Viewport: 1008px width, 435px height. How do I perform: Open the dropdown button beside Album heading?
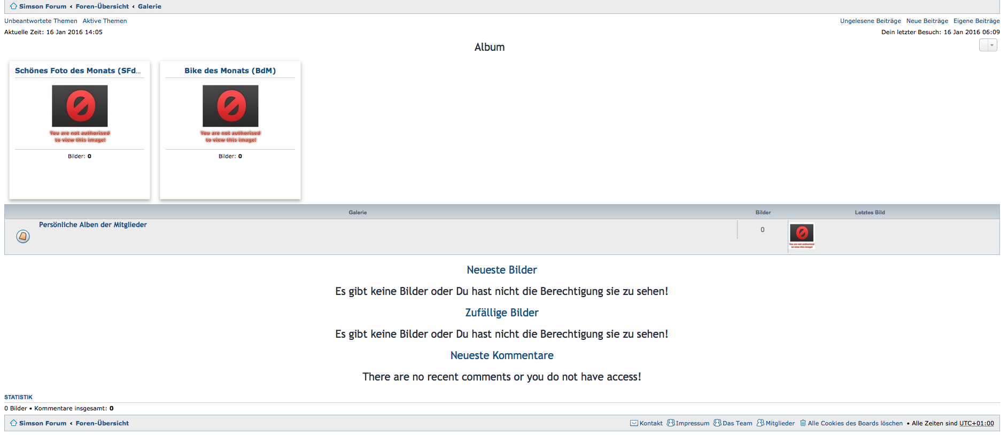pyautogui.click(x=988, y=45)
